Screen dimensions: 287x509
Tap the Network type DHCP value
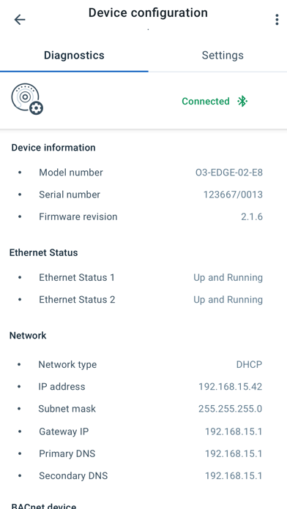pyautogui.click(x=249, y=364)
